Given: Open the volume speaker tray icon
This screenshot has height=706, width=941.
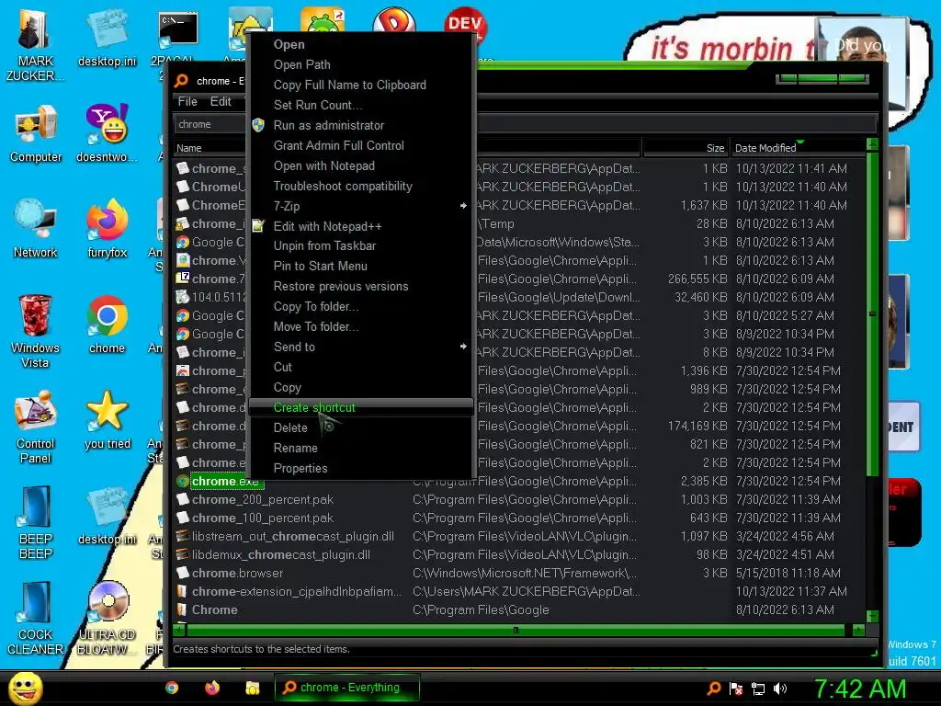Looking at the screenshot, I should point(780,689).
